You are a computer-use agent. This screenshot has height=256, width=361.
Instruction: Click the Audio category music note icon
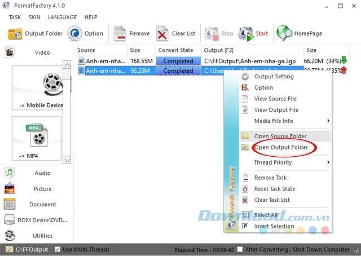[x=9, y=173]
